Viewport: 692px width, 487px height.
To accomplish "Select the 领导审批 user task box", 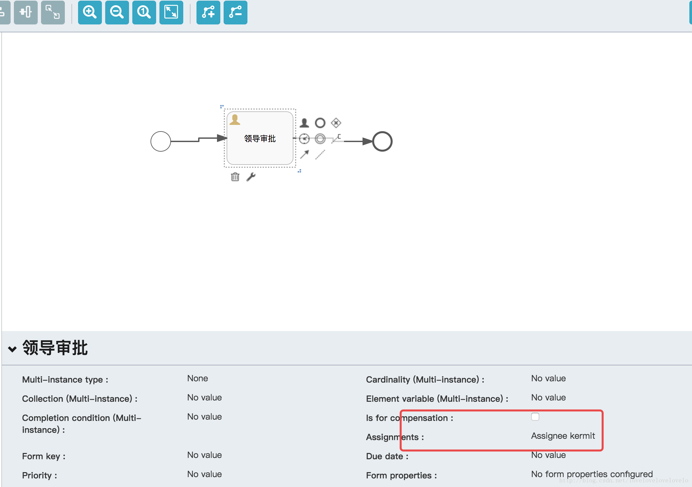I will pyautogui.click(x=260, y=138).
